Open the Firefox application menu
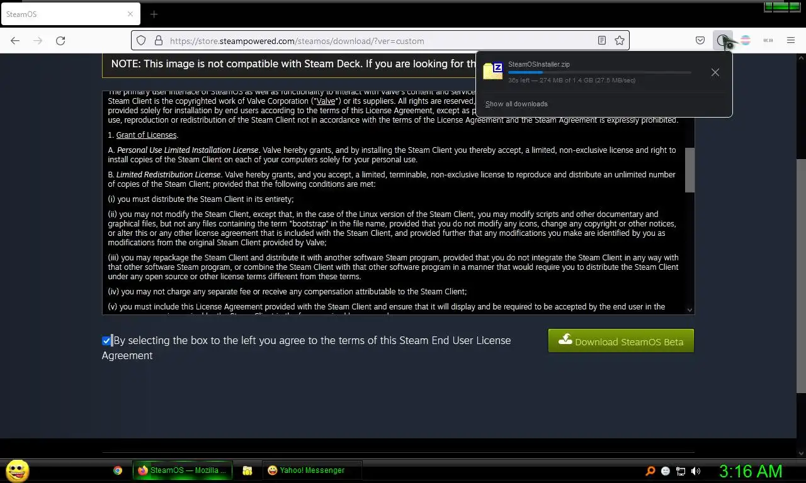This screenshot has height=483, width=806. (x=791, y=41)
